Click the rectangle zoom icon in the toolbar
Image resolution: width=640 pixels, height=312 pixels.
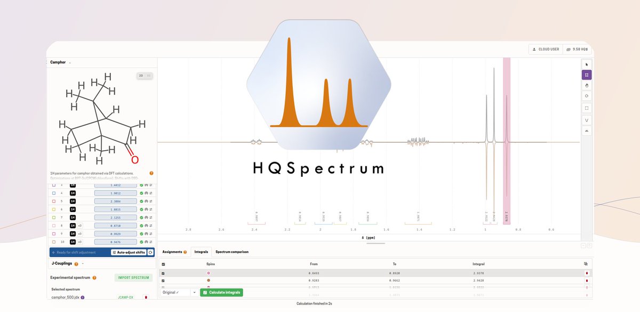pos(586,108)
